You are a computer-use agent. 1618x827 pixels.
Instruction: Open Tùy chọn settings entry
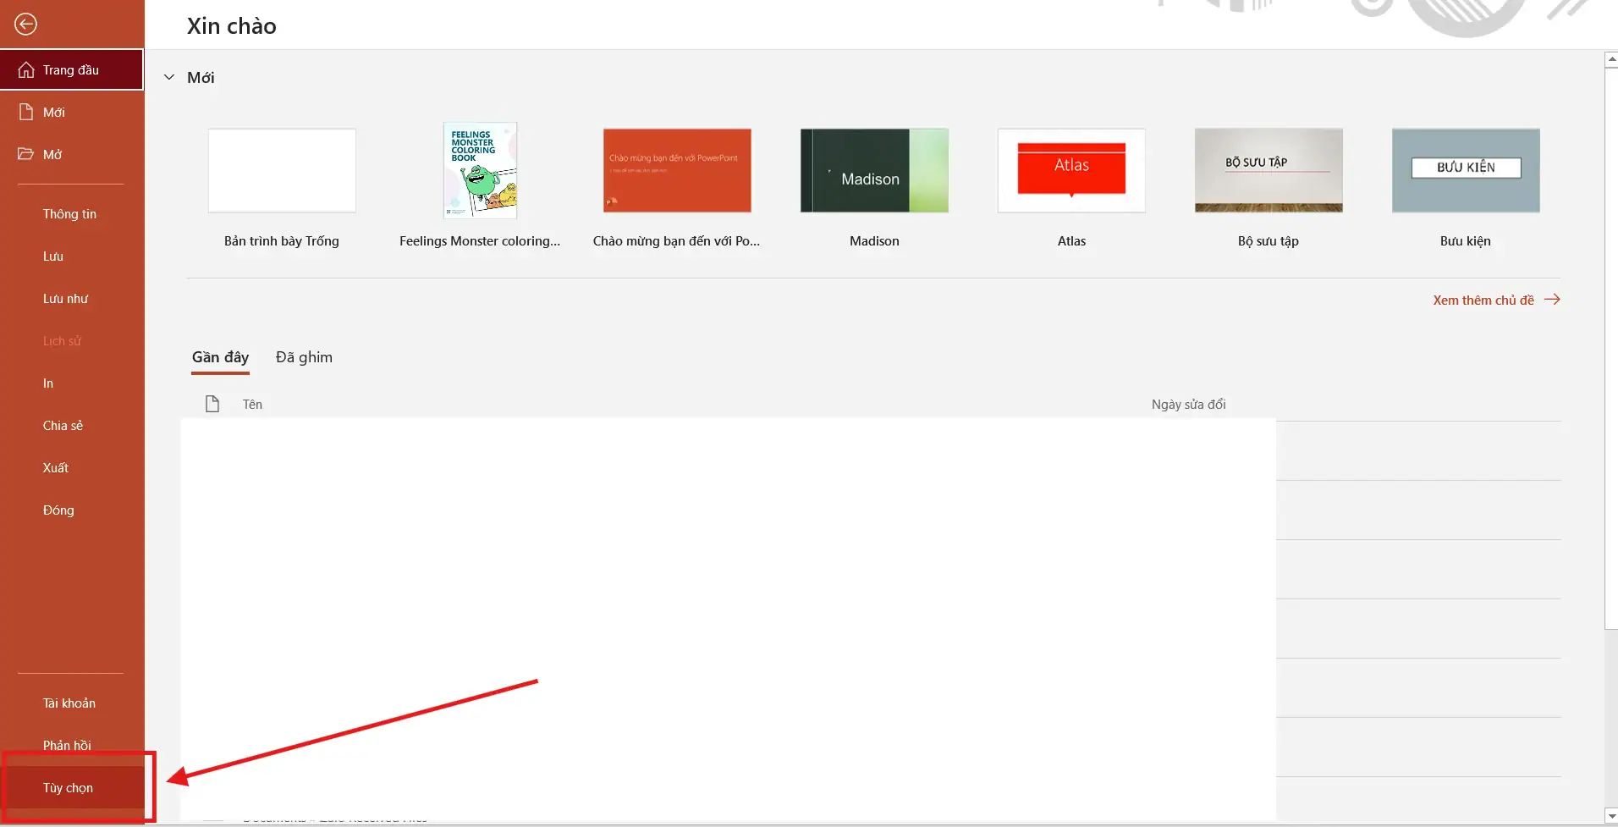click(67, 787)
